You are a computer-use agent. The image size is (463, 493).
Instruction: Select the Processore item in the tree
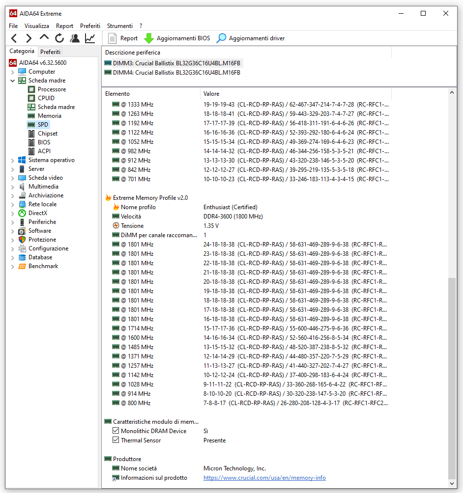point(52,89)
